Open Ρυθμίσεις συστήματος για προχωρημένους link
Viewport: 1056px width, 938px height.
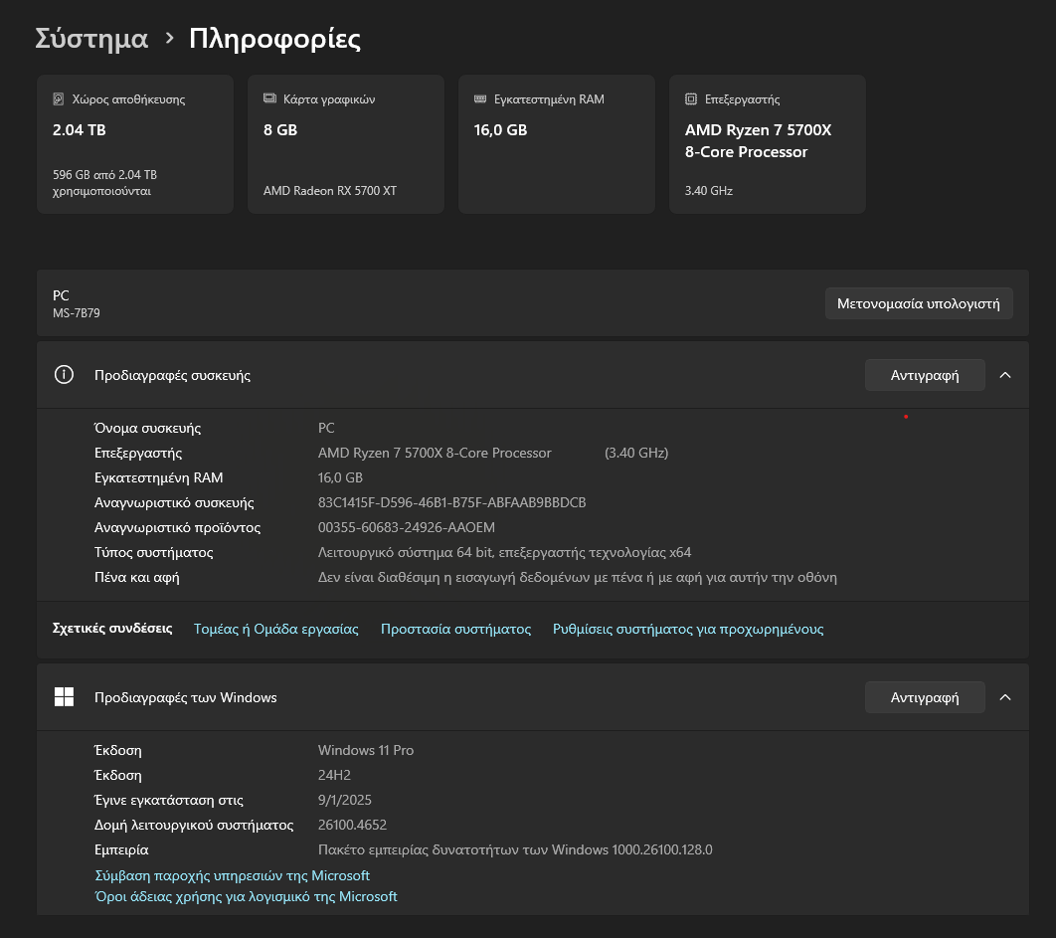(x=688, y=629)
